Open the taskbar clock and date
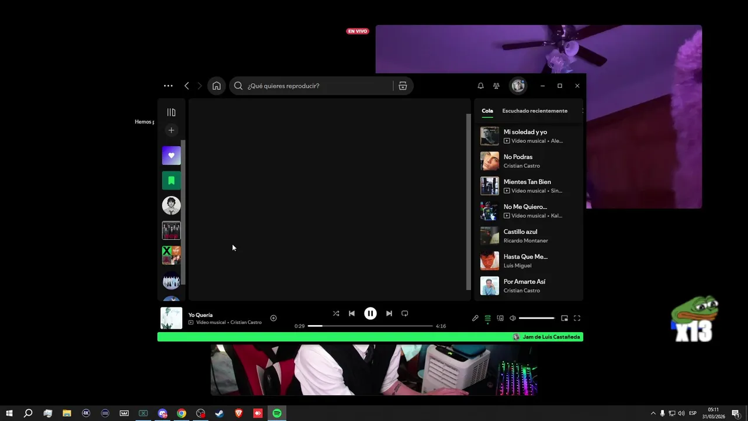Screen dimensions: 748x421 coord(714,413)
